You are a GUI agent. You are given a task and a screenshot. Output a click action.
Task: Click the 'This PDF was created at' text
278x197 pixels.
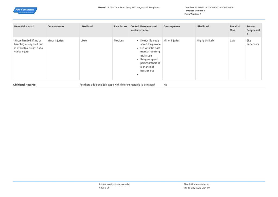click(196, 185)
